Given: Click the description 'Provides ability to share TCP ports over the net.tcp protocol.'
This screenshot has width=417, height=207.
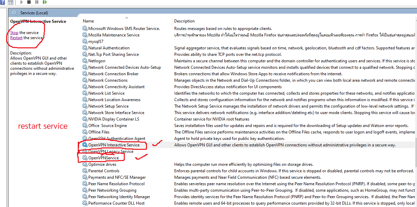Looking at the screenshot, I should click(228, 54).
